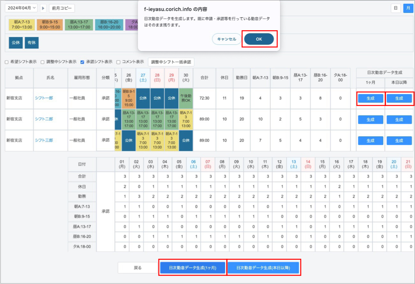Pick the 朝A:7-13 yellow shift chip
The width and height of the screenshot is (415, 284).
coord(21,25)
